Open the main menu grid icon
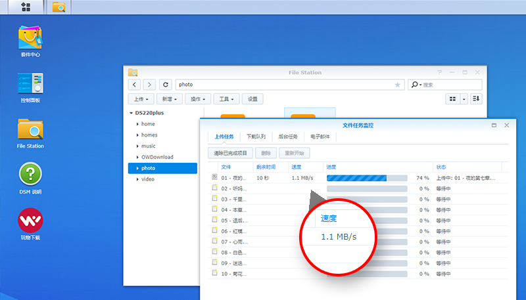The image size is (526, 300). click(x=26, y=7)
